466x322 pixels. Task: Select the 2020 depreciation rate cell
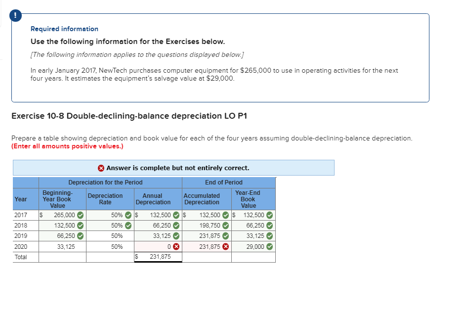(x=110, y=247)
